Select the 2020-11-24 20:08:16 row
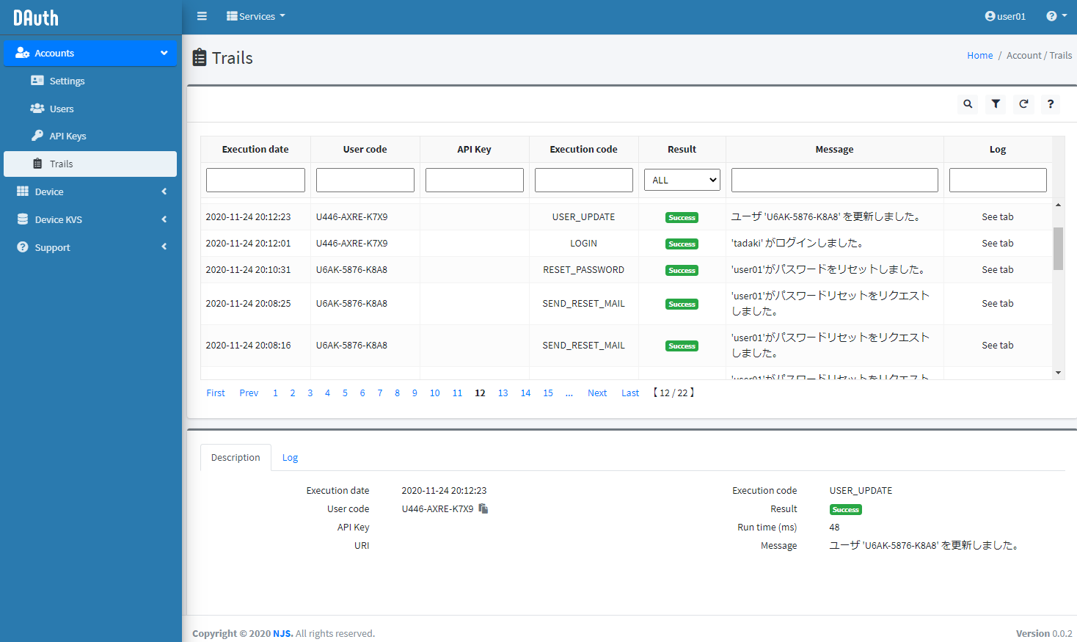Screen dimensions: 1077x642 (x=627, y=346)
